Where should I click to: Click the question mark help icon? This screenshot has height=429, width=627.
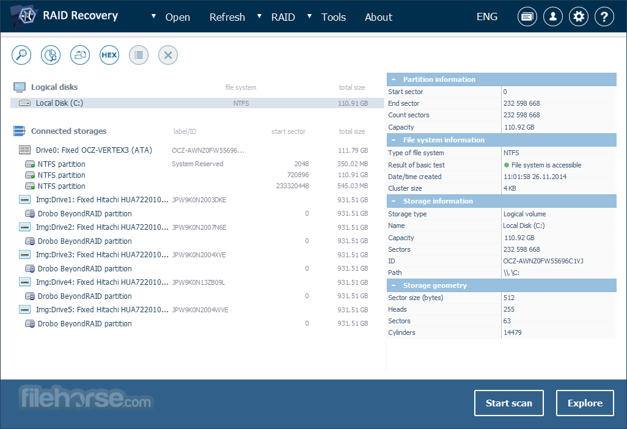604,16
